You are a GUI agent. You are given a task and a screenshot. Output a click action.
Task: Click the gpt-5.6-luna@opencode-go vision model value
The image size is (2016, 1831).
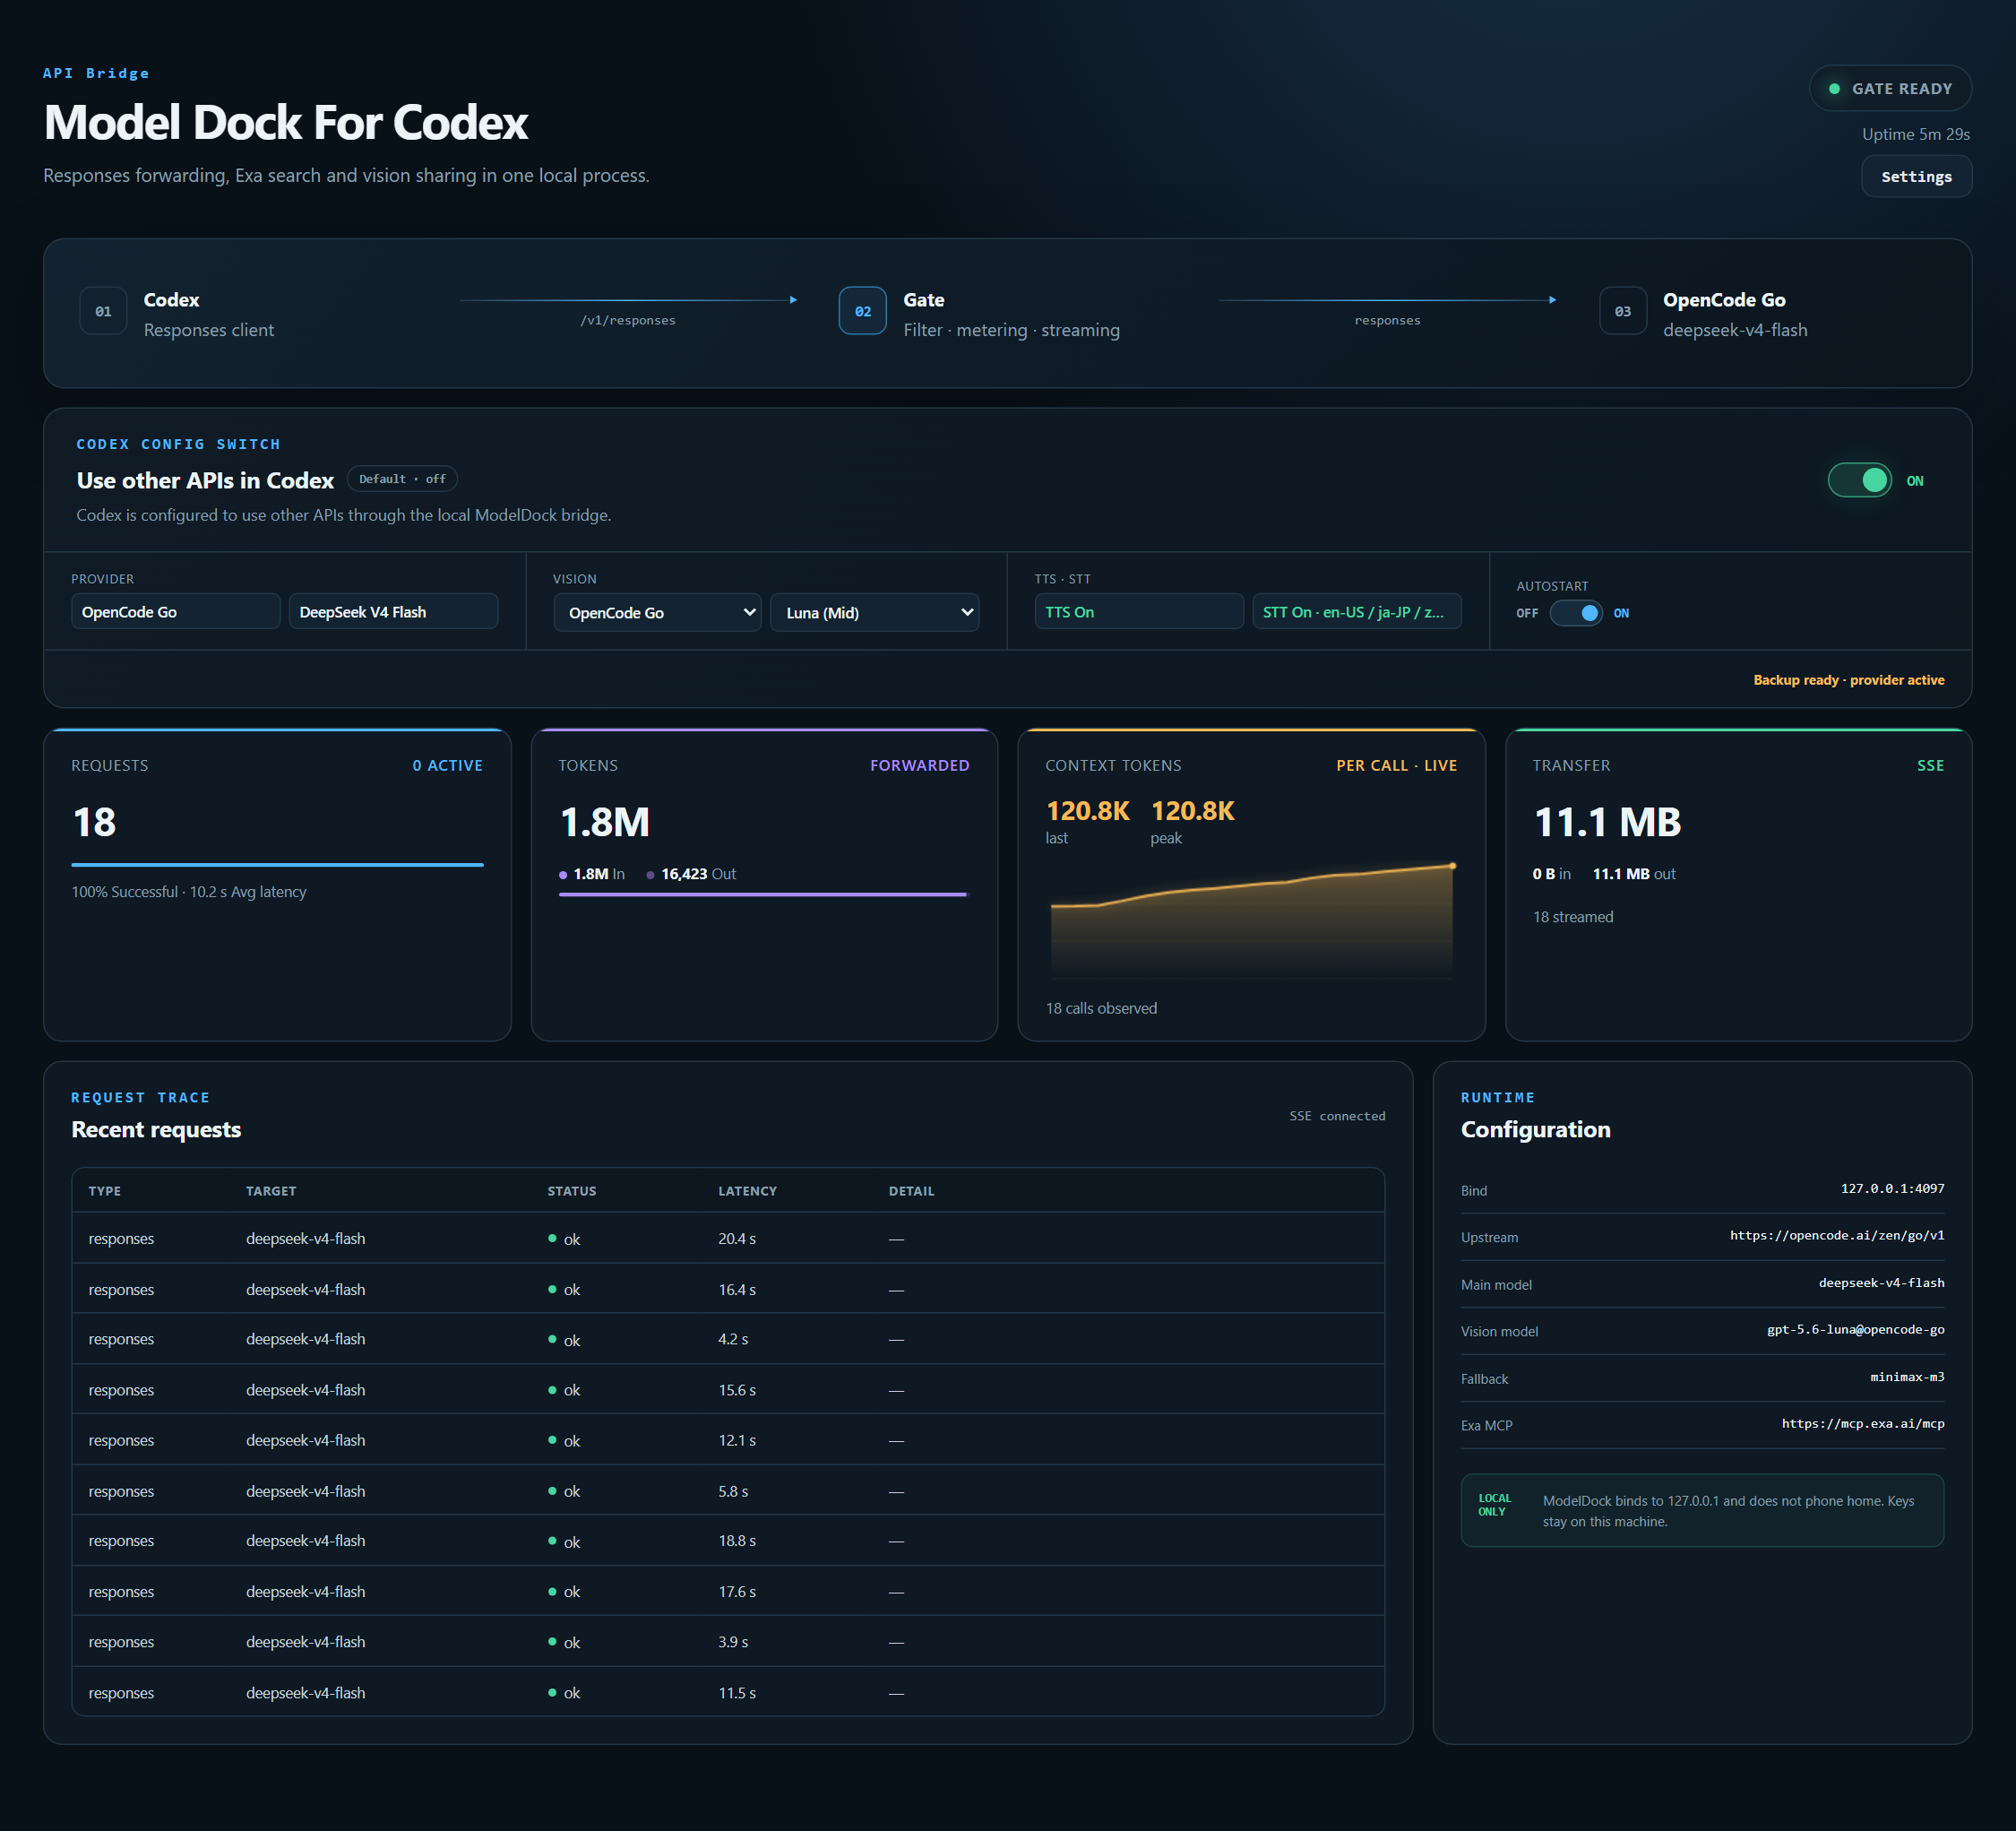click(x=1855, y=1329)
